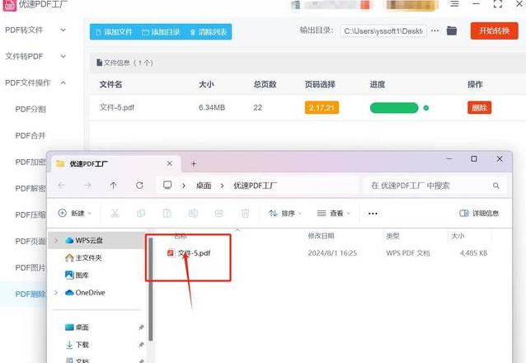Click the delete trash icon in Explorer toolbar
The height and width of the screenshot is (363, 526).
click(x=245, y=213)
